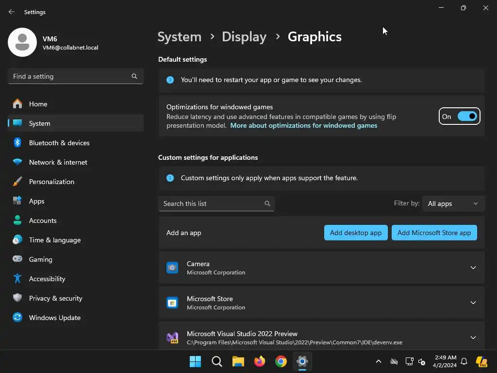Go to Home settings page

75,104
